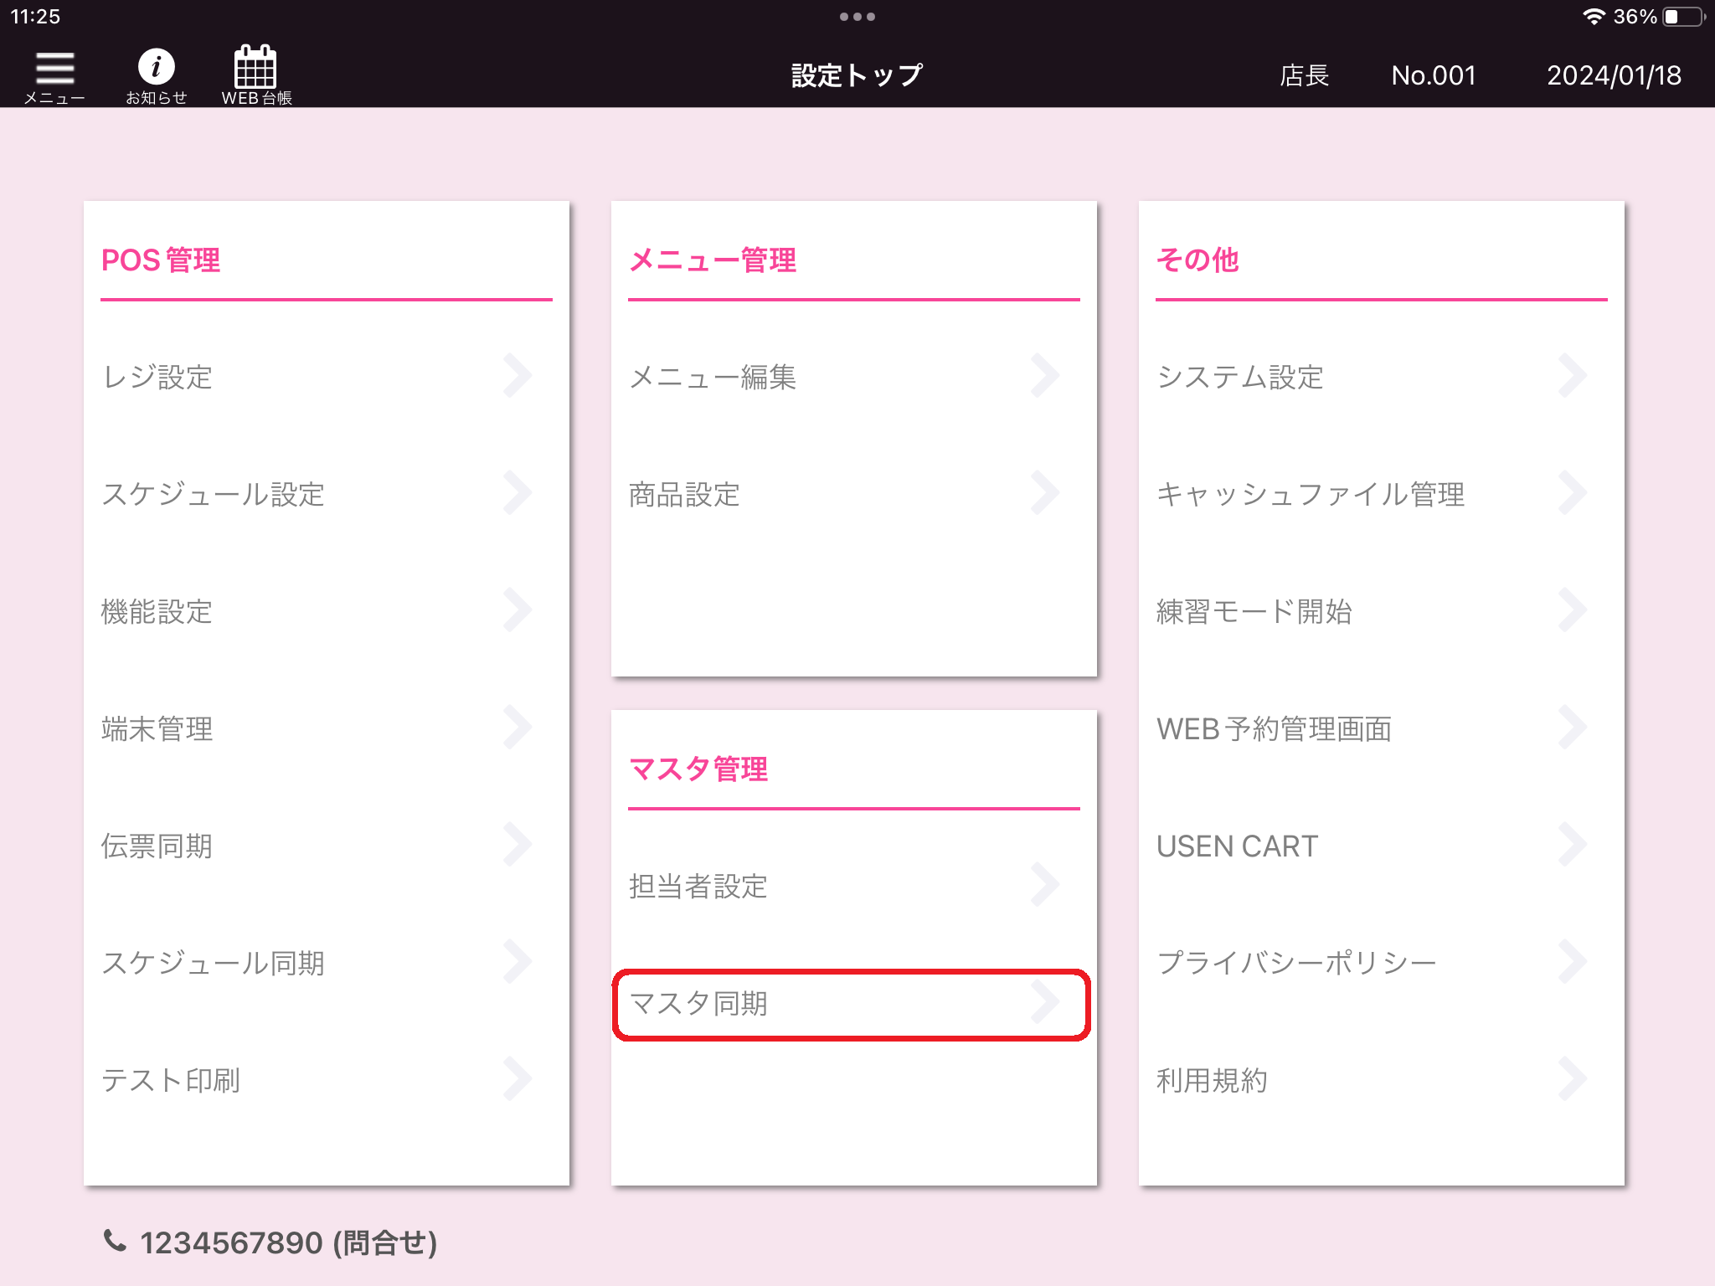
Task: Click the Wi-Fi status icon
Action: (x=1594, y=17)
